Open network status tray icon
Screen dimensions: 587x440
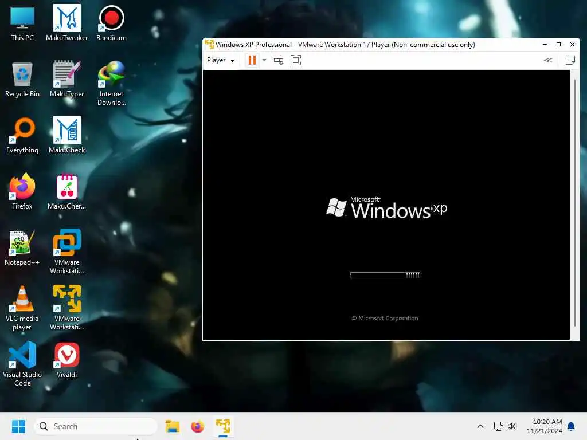(x=498, y=426)
